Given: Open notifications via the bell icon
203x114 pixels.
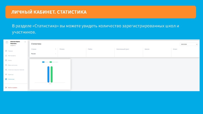Looking at the screenshot, I should 25,42.
